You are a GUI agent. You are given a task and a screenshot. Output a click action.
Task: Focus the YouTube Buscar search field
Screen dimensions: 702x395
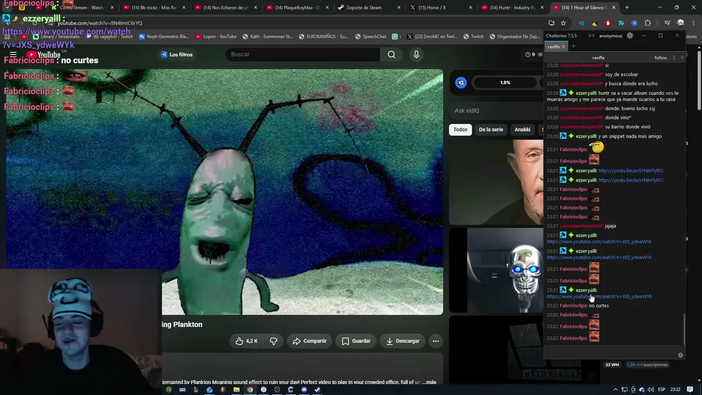[302, 54]
